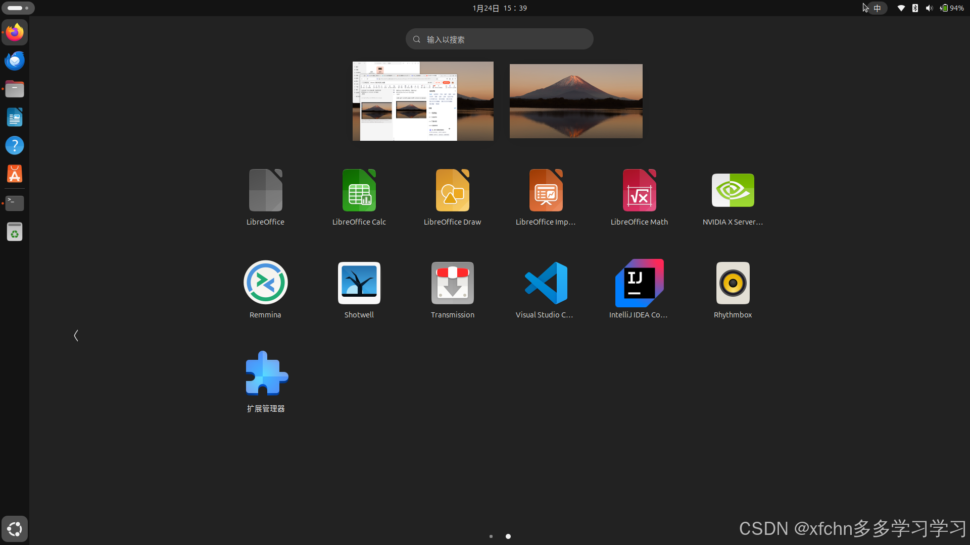Launch IntelliJ IDEA Community

click(639, 290)
